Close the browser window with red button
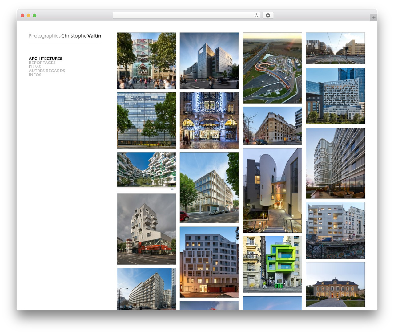This screenshot has width=394, height=334. [x=22, y=15]
